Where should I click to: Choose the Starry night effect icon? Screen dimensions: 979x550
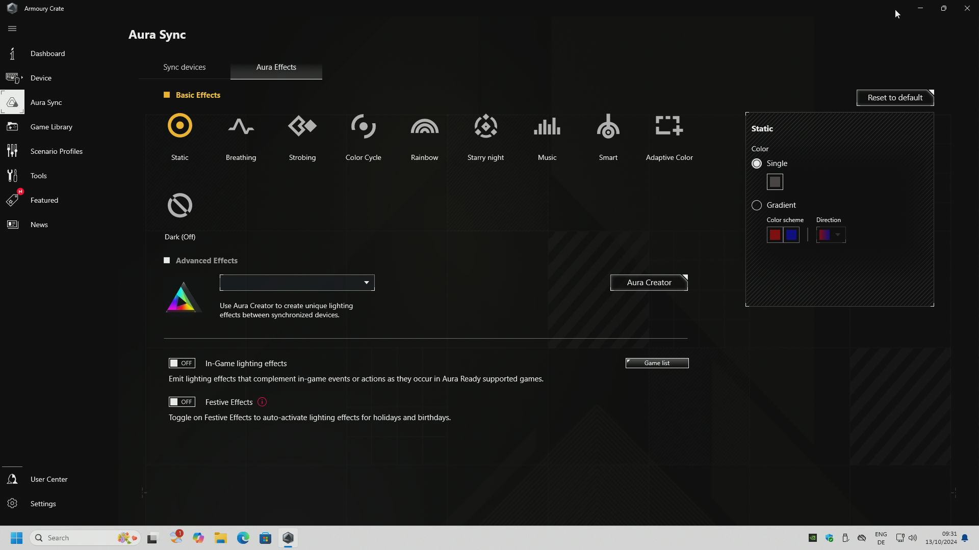[485, 126]
